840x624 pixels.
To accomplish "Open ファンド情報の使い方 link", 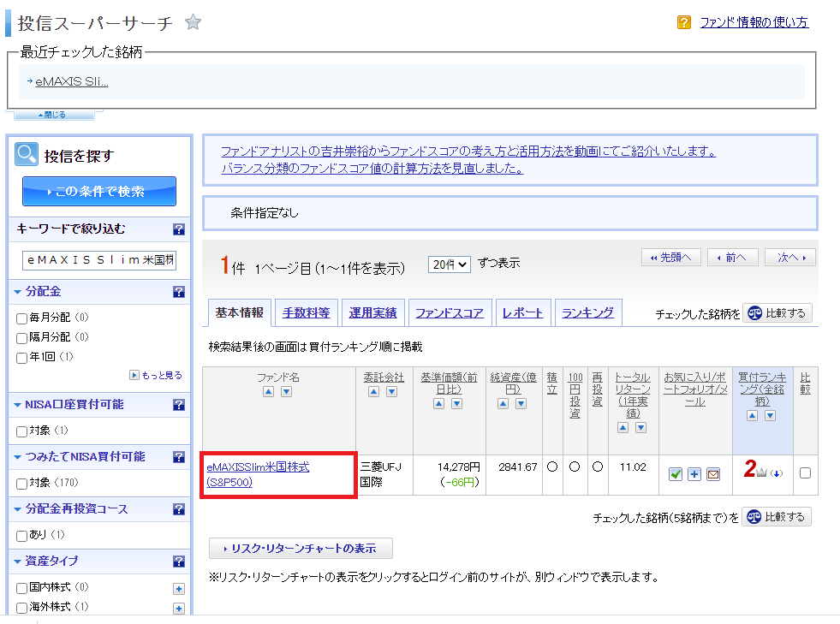I will point(754,22).
